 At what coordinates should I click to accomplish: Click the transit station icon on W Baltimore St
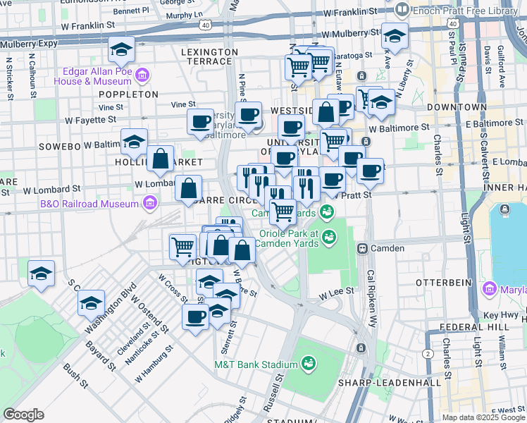coord(366,141)
